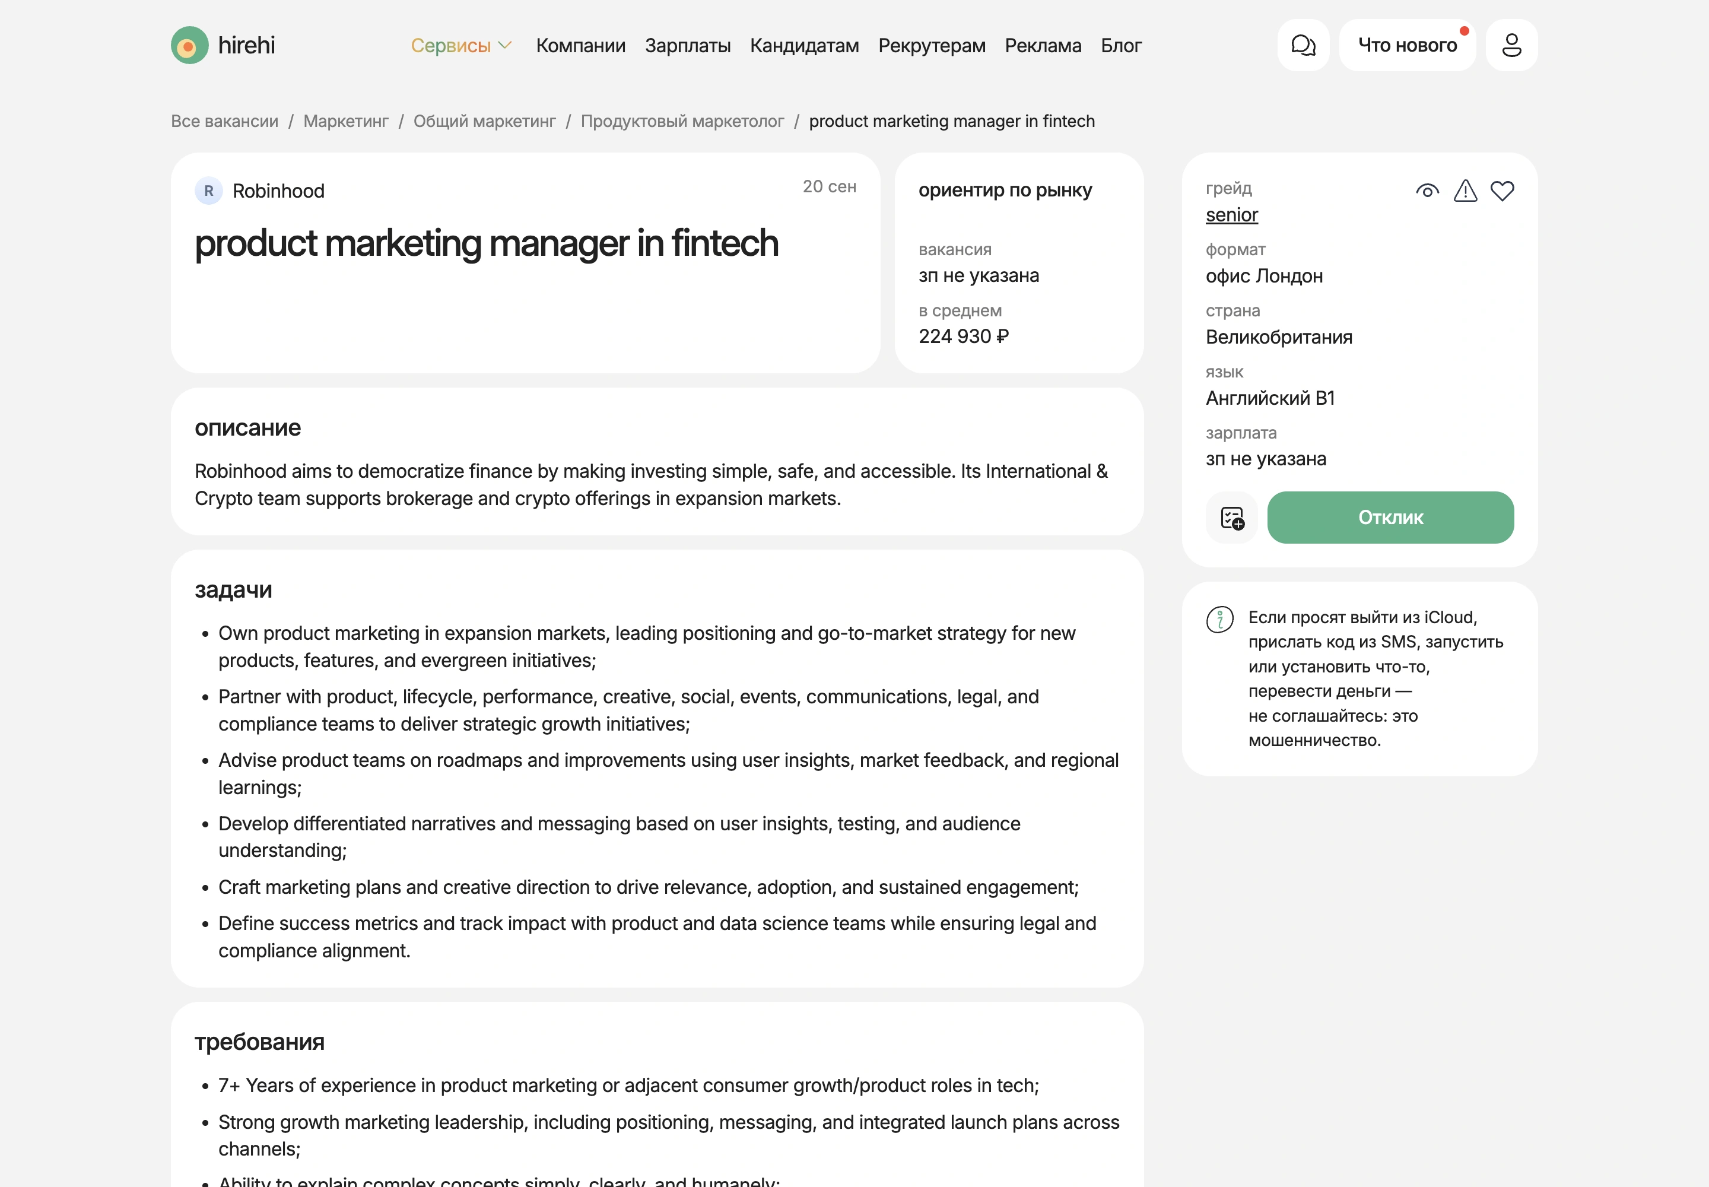
Task: Expand the Сервисы dropdown menu
Action: pos(461,45)
